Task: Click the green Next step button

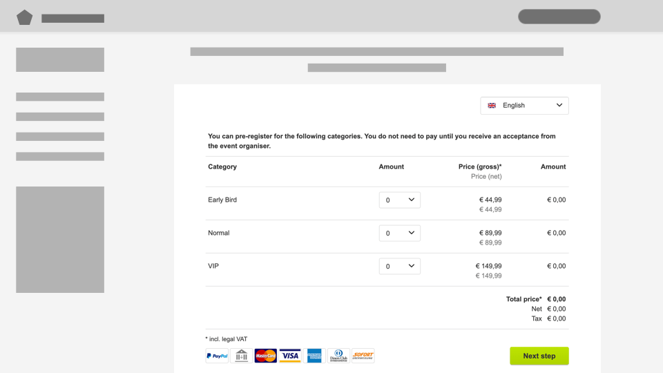Action: tap(539, 356)
